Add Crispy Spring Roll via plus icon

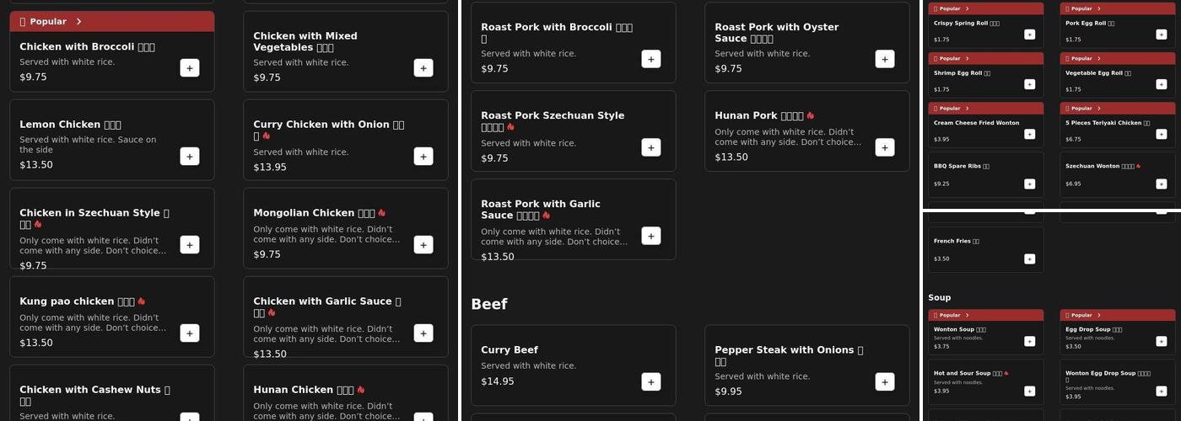pos(1029,35)
